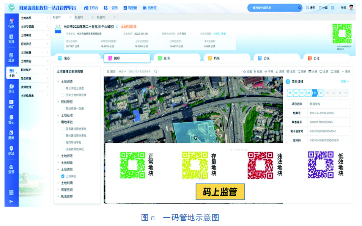Viewport: 362px width, 226px height.
Task: Click the search icon in the global search bar
Action: [x=299, y=8]
